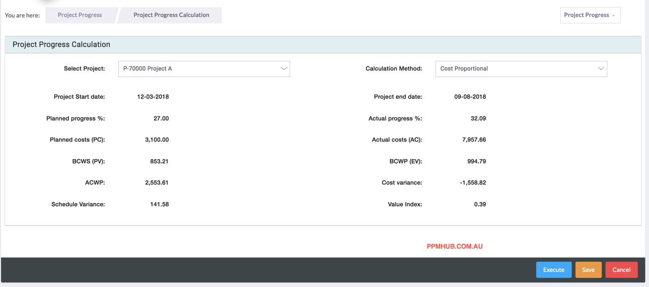Click the Schedule Variance value 141.58
The height and width of the screenshot is (287, 649).
(x=159, y=204)
